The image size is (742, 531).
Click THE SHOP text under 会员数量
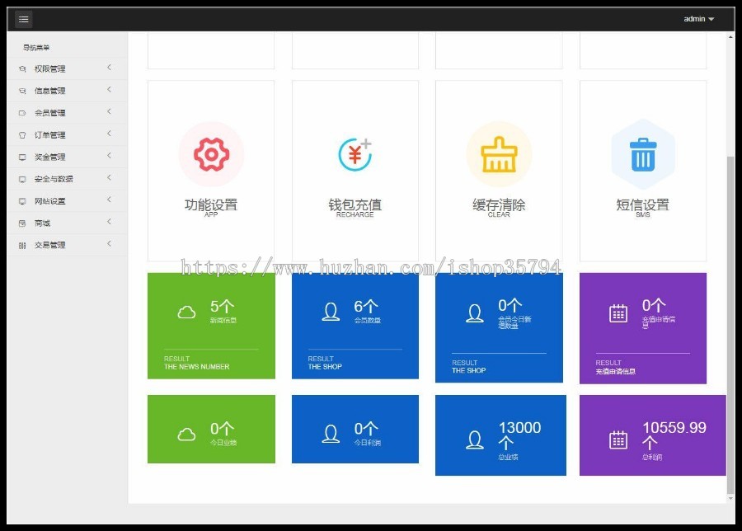coord(325,367)
